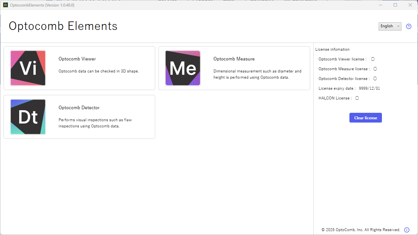The height and width of the screenshot is (235, 418).
Task: Click the HALCON License indicator circle
Action: pos(357,98)
